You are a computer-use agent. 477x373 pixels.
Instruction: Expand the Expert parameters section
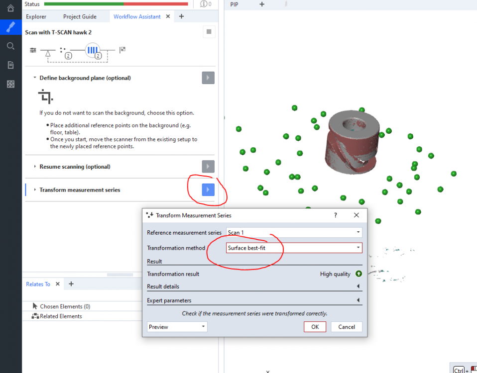[x=358, y=300]
